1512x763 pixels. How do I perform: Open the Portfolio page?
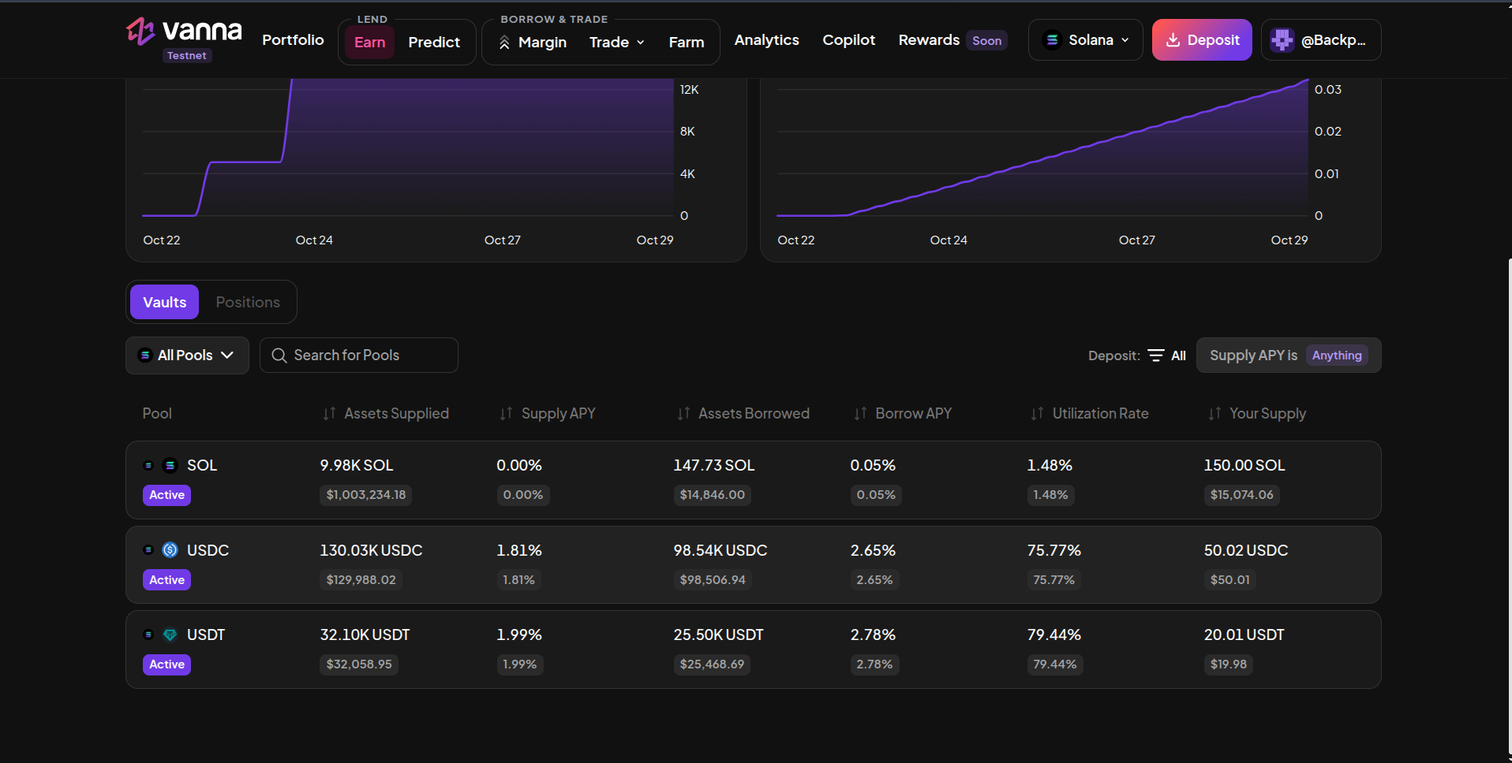[293, 40]
